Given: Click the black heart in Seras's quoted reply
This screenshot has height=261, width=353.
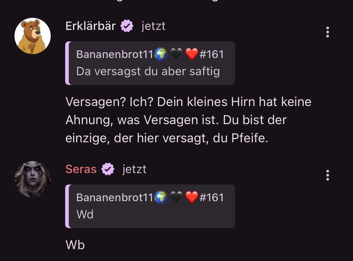Looking at the screenshot, I should 176,197.
